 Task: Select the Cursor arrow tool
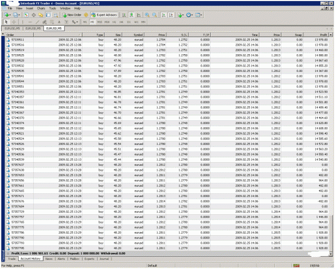pyautogui.click(x=6, y=22)
